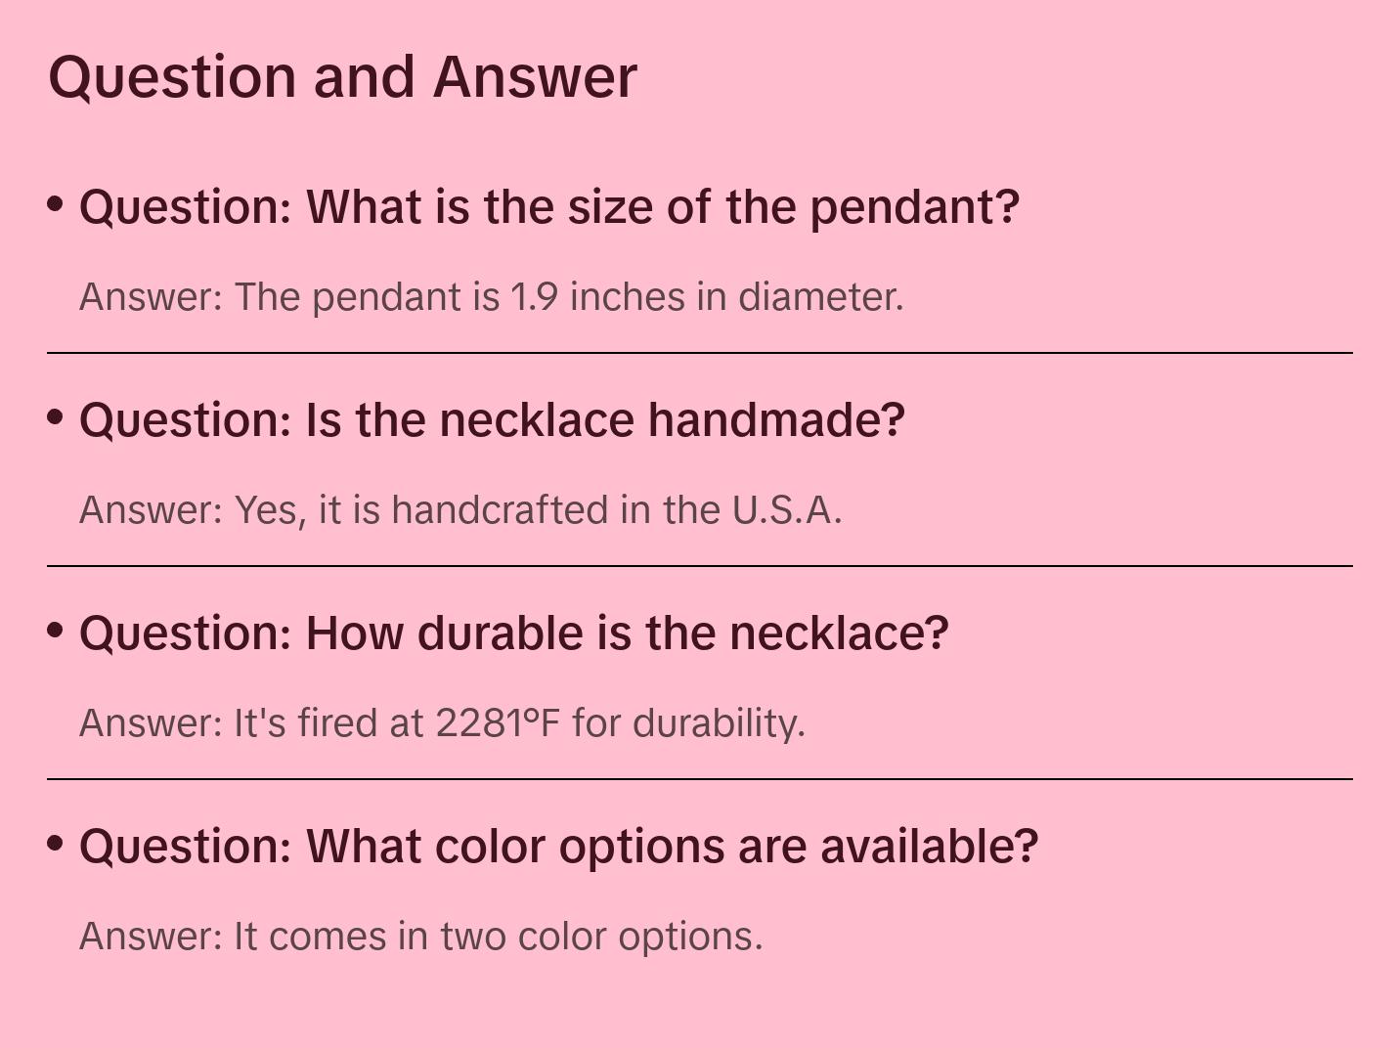Click the answer about pendant diameter
This screenshot has width=1400, height=1048.
tap(491, 297)
